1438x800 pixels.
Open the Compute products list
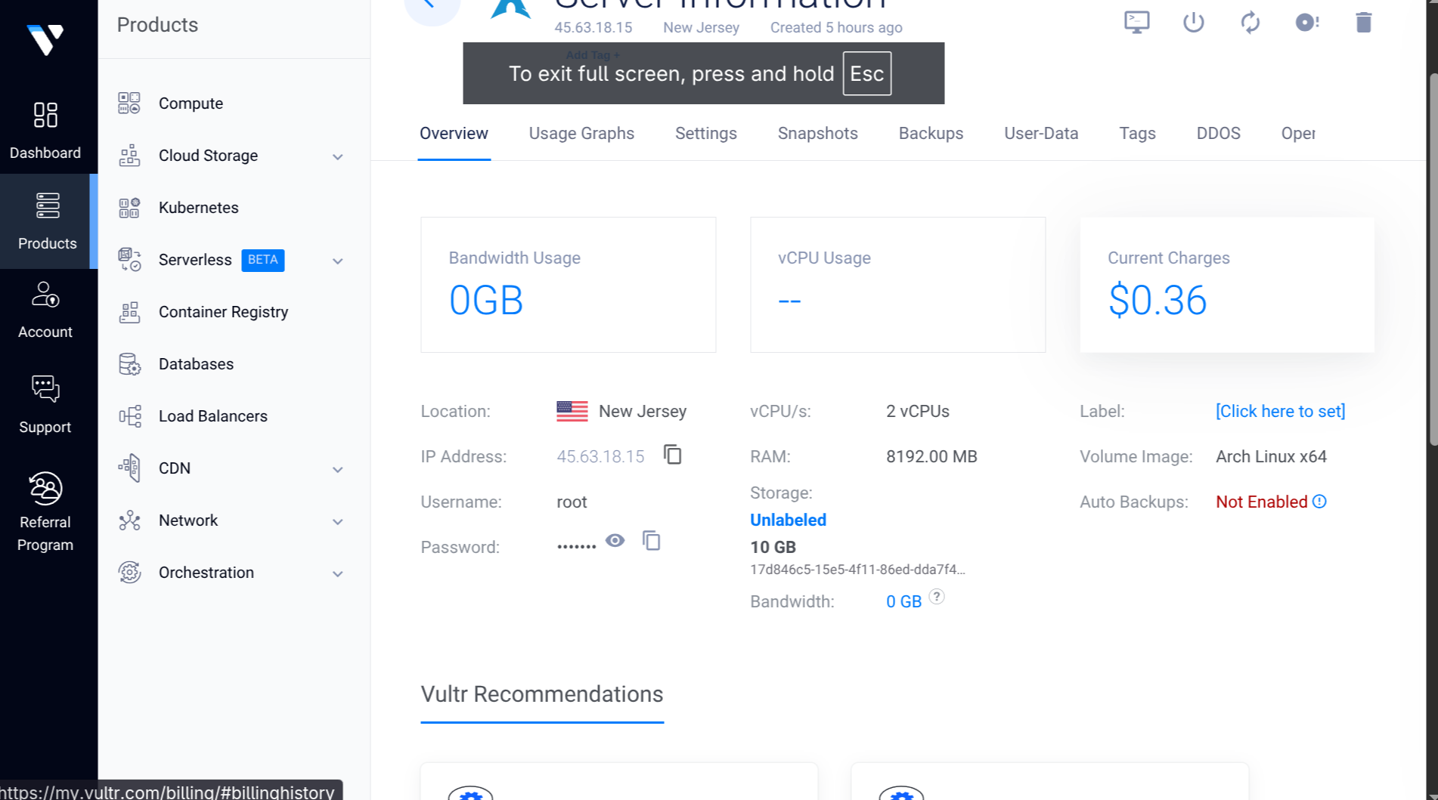[x=191, y=103]
